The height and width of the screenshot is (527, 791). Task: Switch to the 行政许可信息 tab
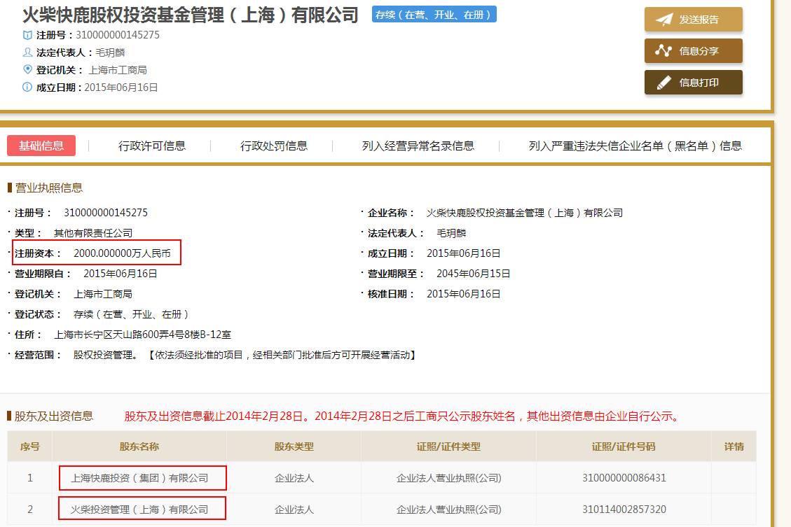152,146
